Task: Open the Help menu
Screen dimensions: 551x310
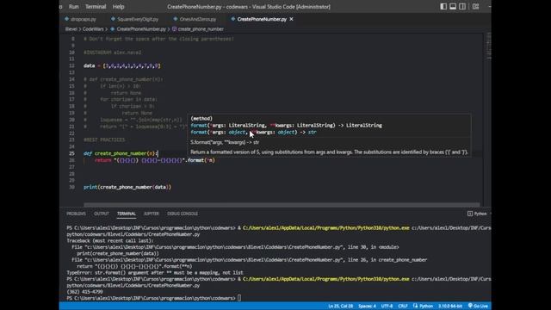Action: click(x=119, y=7)
